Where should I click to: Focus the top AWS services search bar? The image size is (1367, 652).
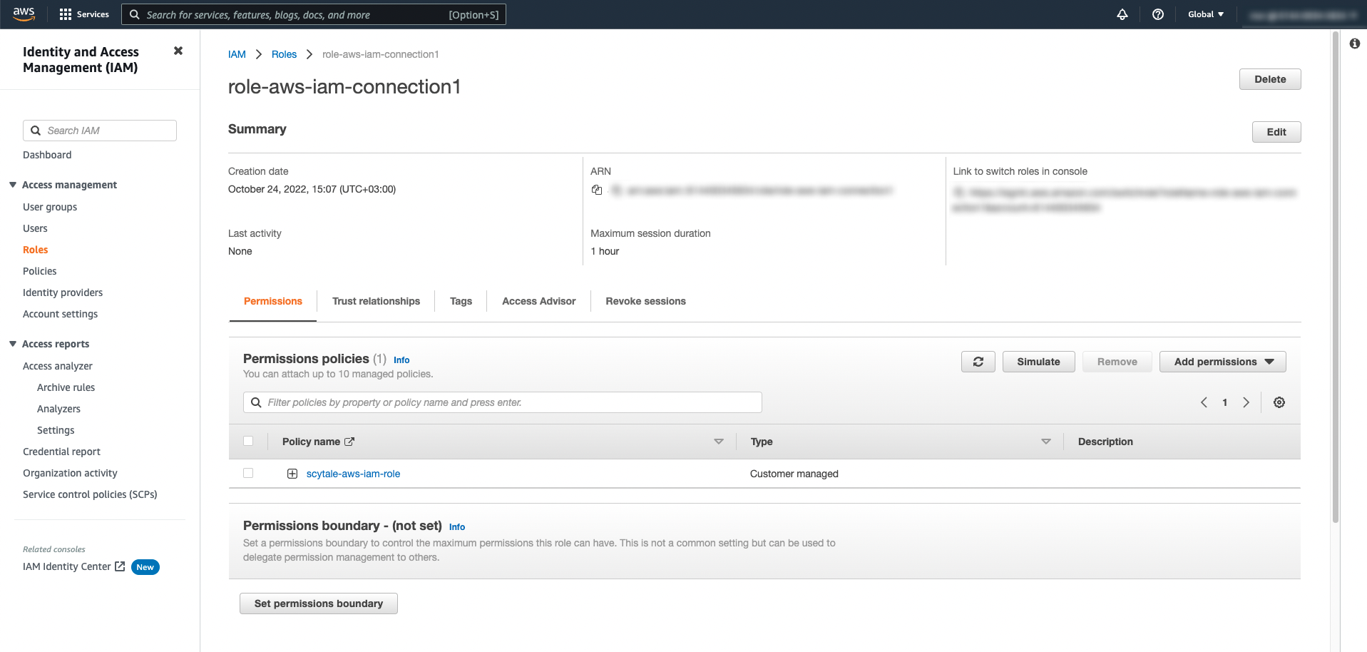point(314,14)
